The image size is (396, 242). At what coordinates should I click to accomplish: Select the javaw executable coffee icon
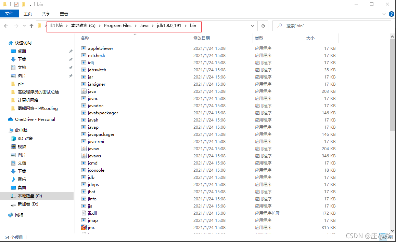(x=84, y=148)
